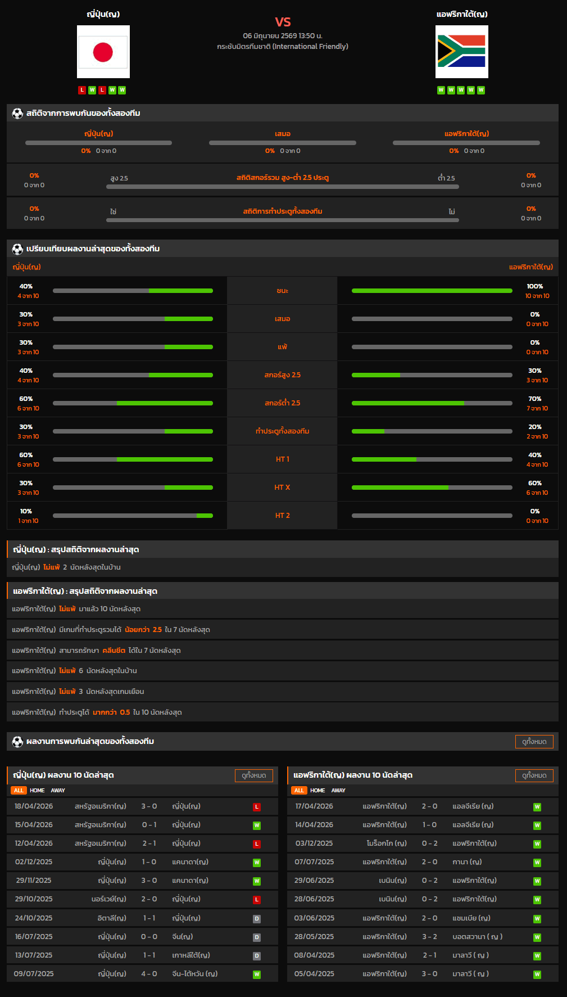Click the red VS text in header
The width and height of the screenshot is (567, 997).
(x=283, y=22)
